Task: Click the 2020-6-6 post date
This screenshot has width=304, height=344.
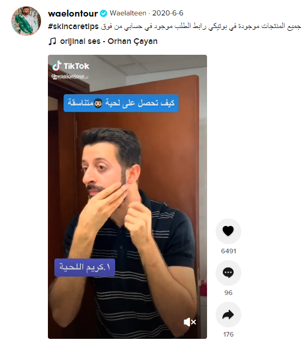Action: (x=168, y=13)
